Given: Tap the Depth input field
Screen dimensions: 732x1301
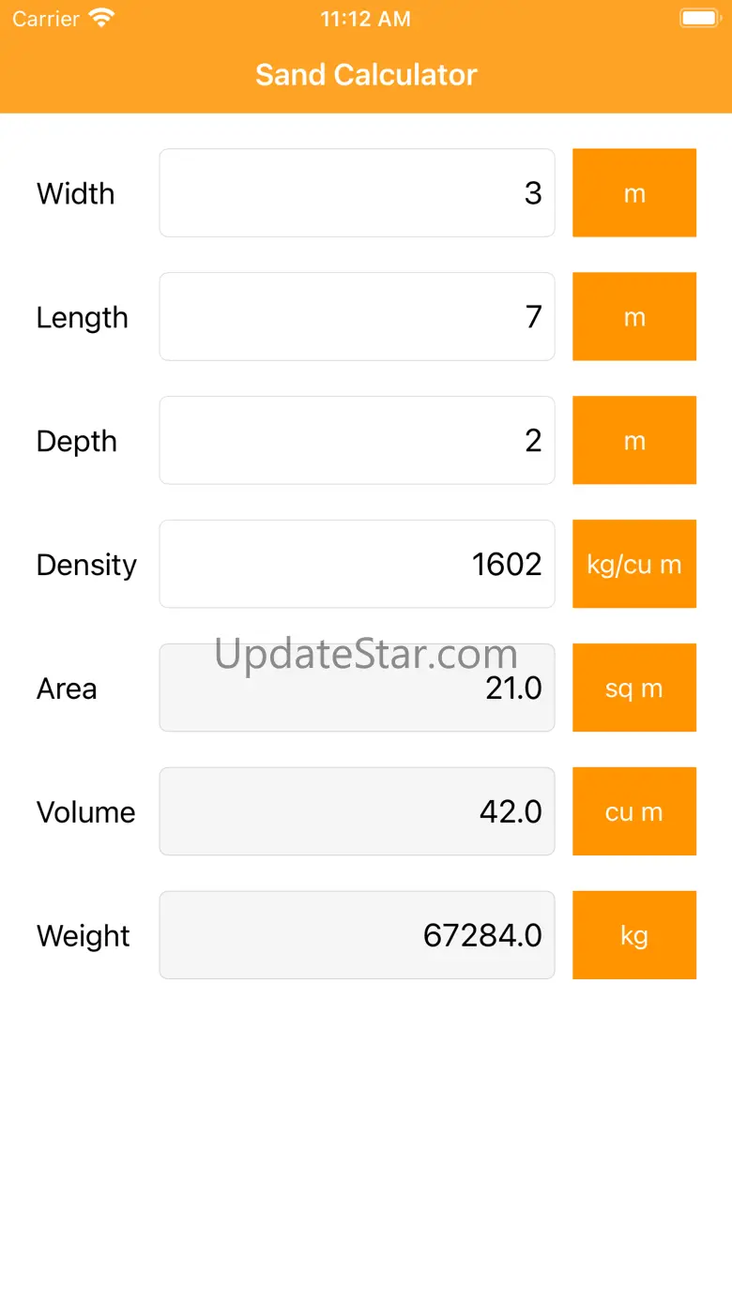Looking at the screenshot, I should [x=357, y=441].
